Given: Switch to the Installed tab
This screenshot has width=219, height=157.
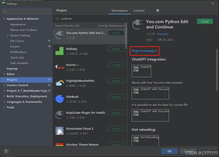Looking at the screenshot, I should [x=139, y=11].
